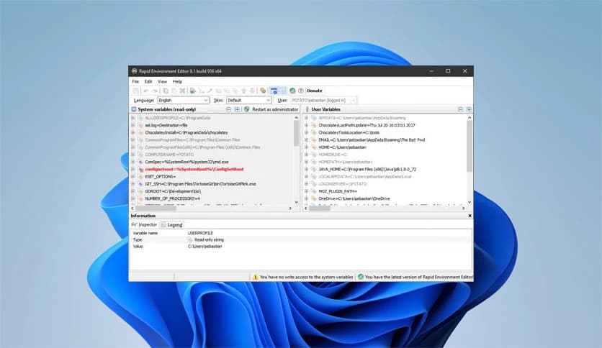Click the Value C:\Users\sebastian in Inspector
The width and height of the screenshot is (602, 348).
pos(205,247)
